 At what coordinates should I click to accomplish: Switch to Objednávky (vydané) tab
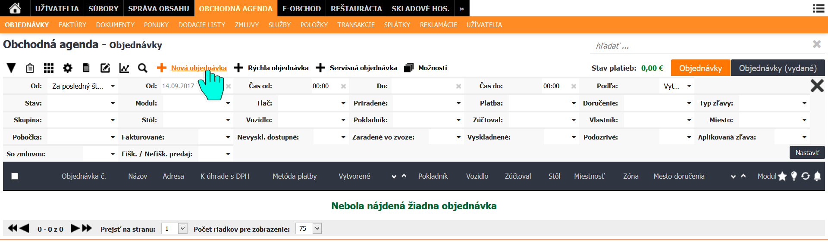778,68
